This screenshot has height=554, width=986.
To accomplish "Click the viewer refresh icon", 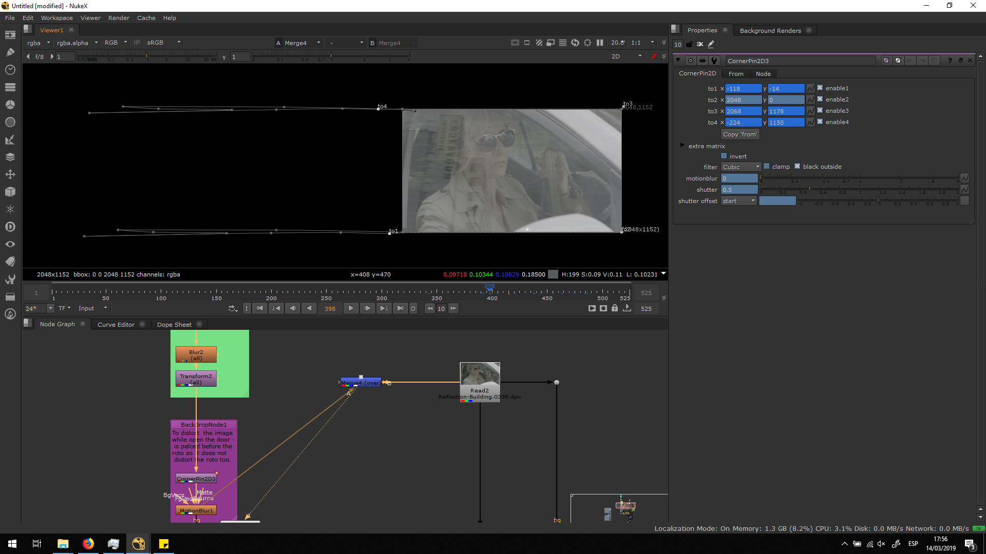I will [x=575, y=43].
